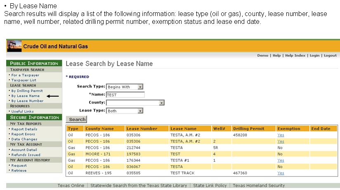Choose By Lease Number search
This screenshot has width=340, height=190.
click(27, 101)
